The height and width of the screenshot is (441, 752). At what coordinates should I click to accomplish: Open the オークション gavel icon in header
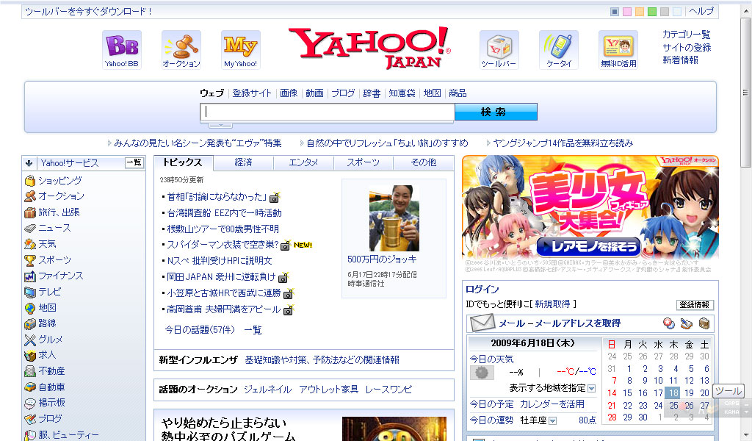[181, 50]
